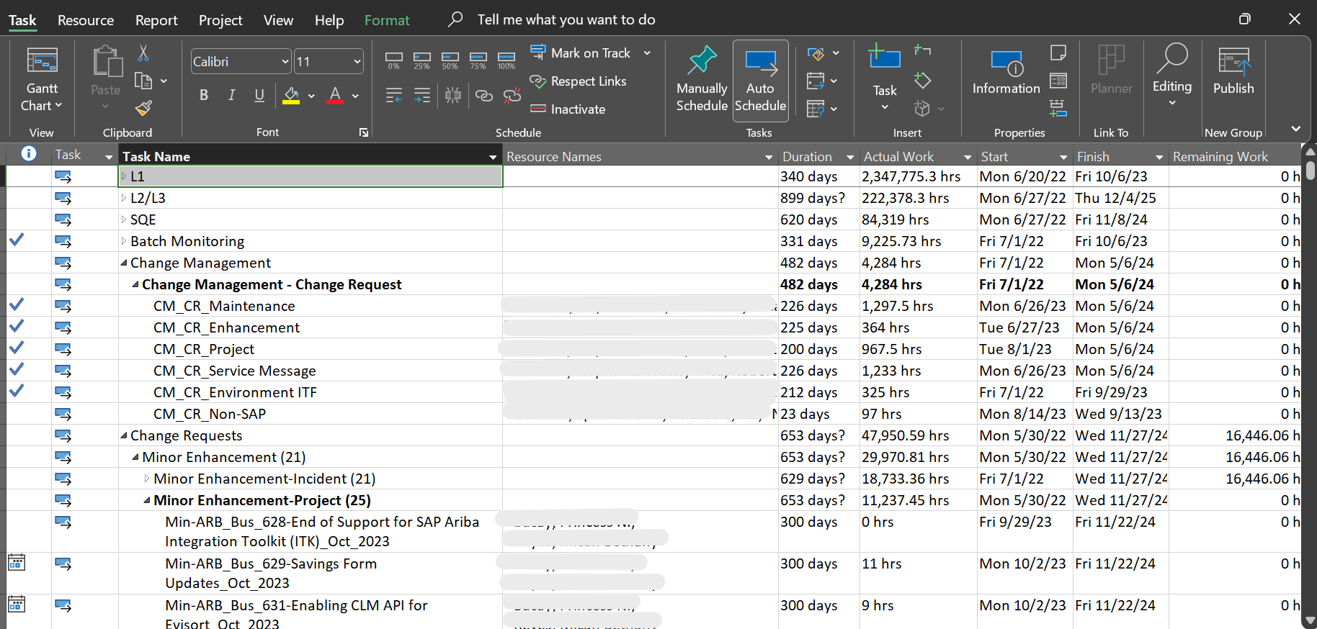Viewport: 1317px width, 629px height.
Task: Click the Add to Timeline icon
Action: point(1058,109)
